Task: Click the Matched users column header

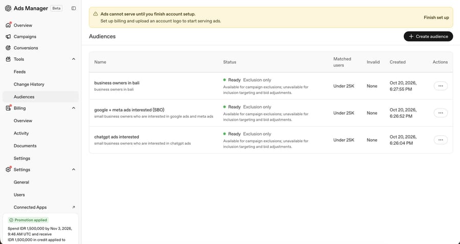Action: 342,62
